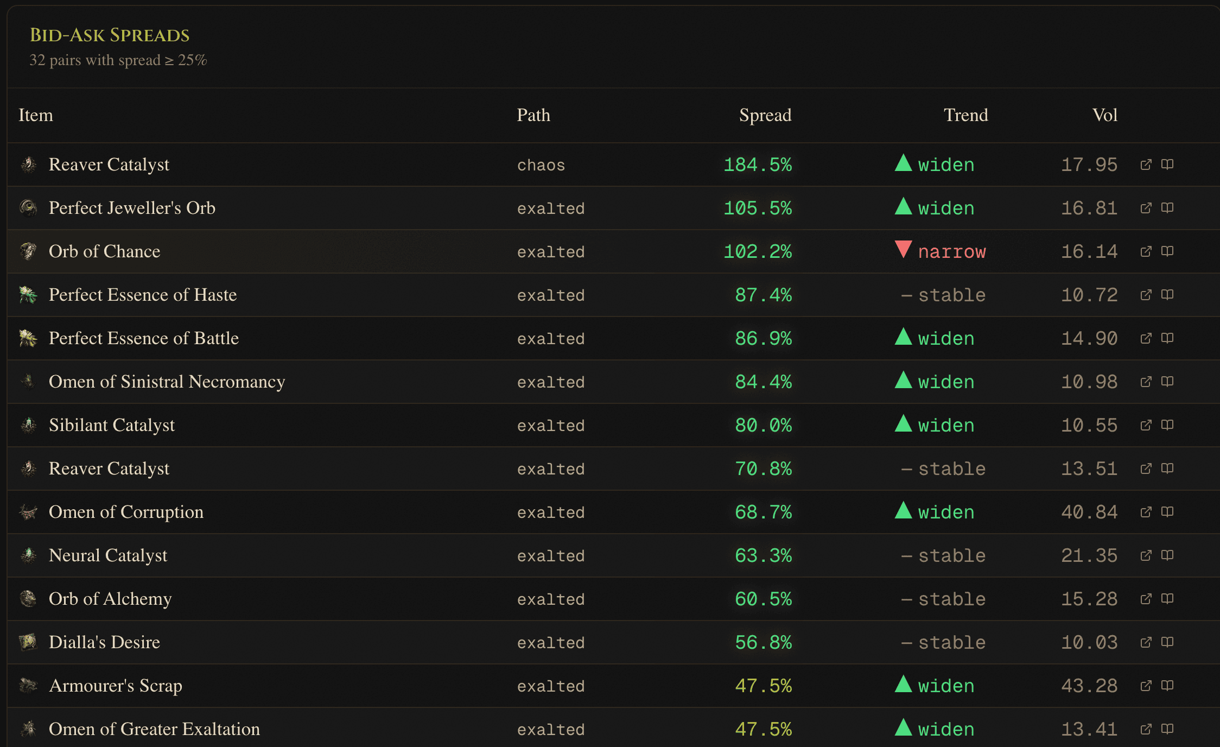Click the 105.5% spread value

[x=758, y=208]
